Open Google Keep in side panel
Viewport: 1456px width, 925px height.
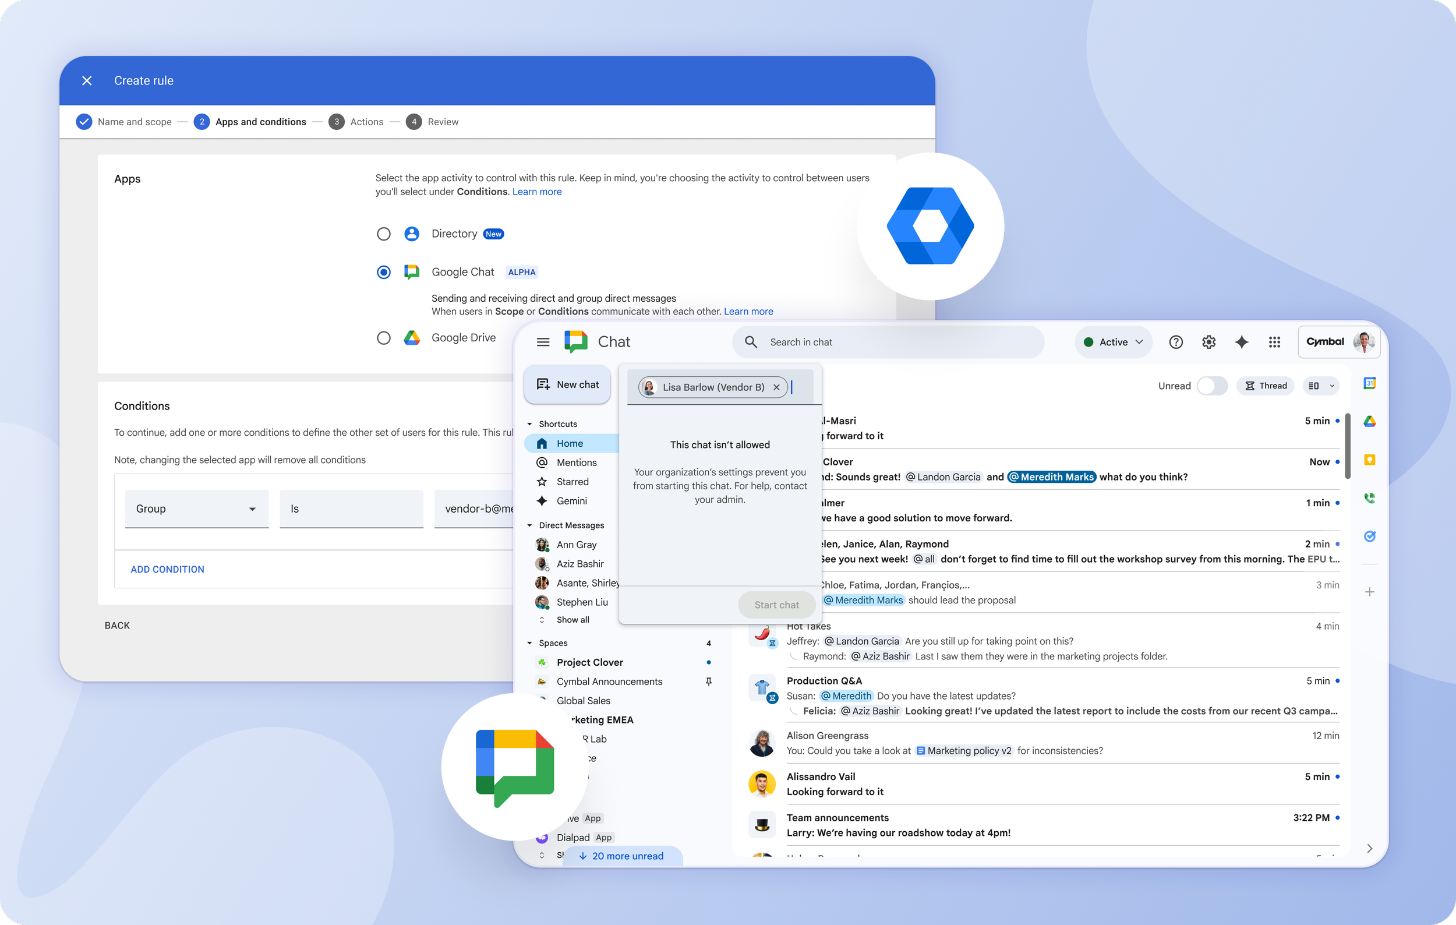1370,460
